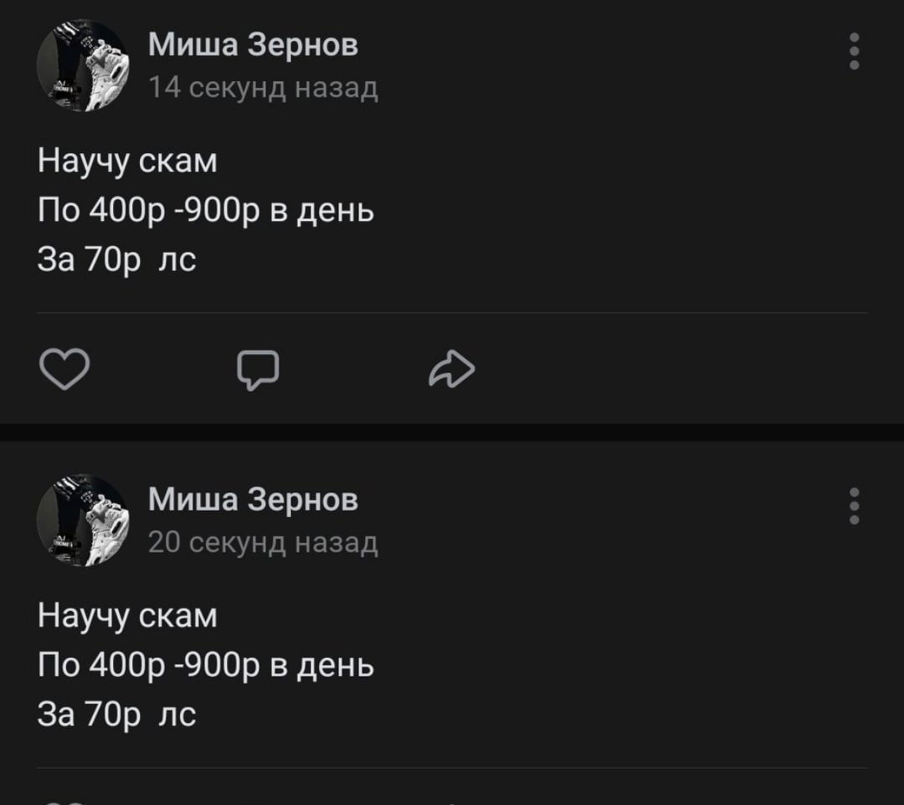Open avatar on the 14 секунд post
This screenshot has height=805, width=904.
pyautogui.click(x=82, y=66)
